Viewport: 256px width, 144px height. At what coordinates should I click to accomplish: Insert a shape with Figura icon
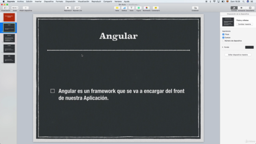[139, 8]
